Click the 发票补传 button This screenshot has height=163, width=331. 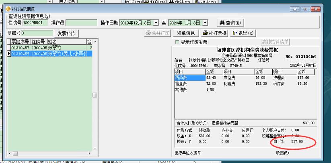(66, 34)
